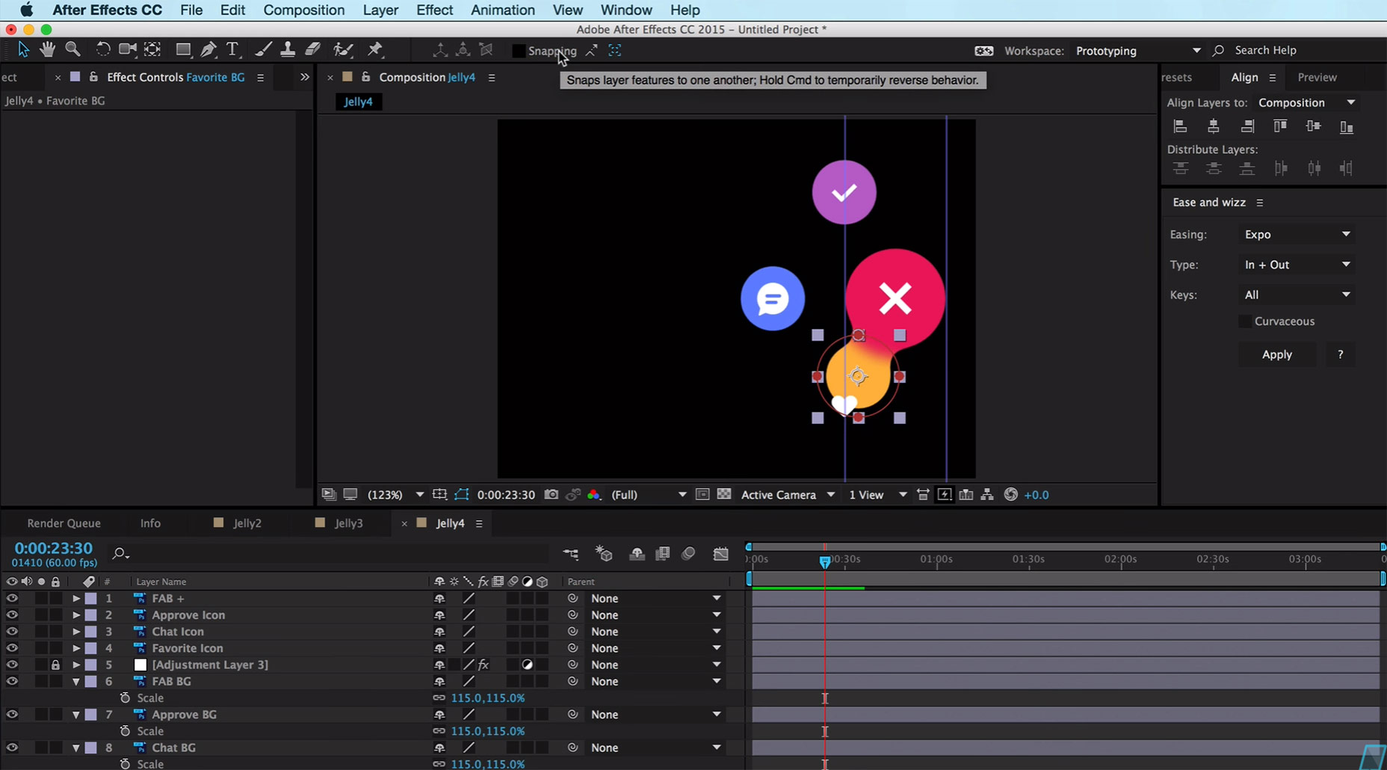Select the Clone Stamp tool
1387x770 pixels.
[x=288, y=49]
